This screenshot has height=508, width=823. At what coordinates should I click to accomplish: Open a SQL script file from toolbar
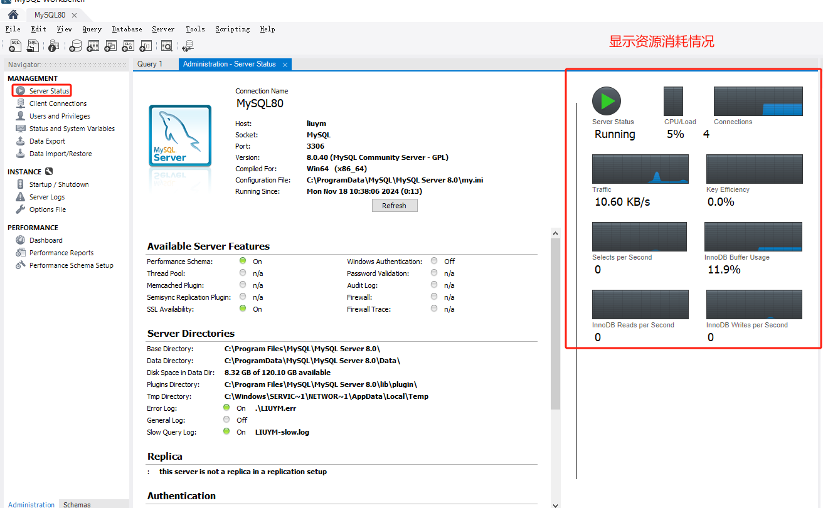pos(33,46)
